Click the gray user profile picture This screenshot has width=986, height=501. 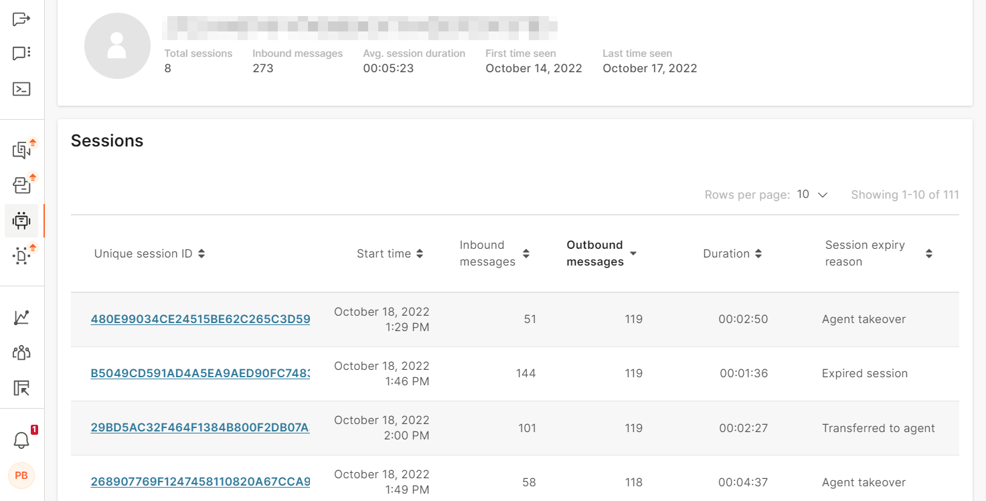tap(117, 45)
